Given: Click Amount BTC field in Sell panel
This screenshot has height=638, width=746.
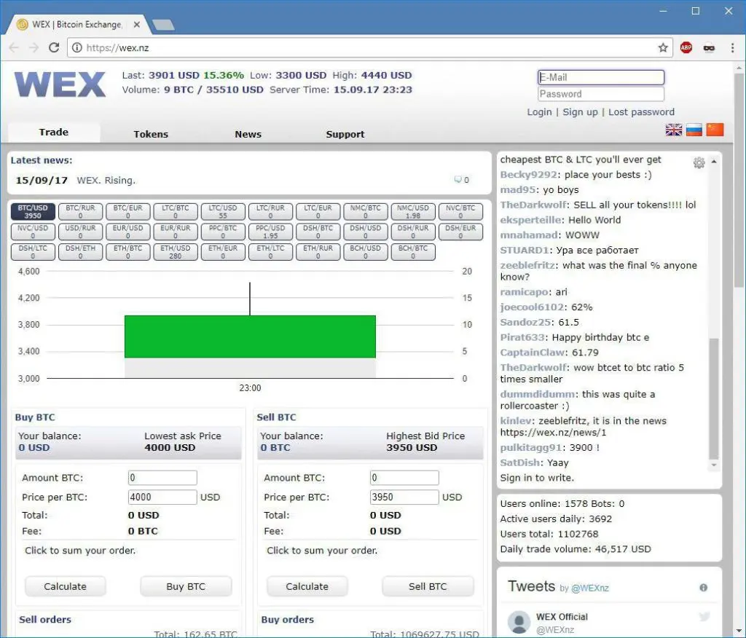Looking at the screenshot, I should click(x=404, y=478).
